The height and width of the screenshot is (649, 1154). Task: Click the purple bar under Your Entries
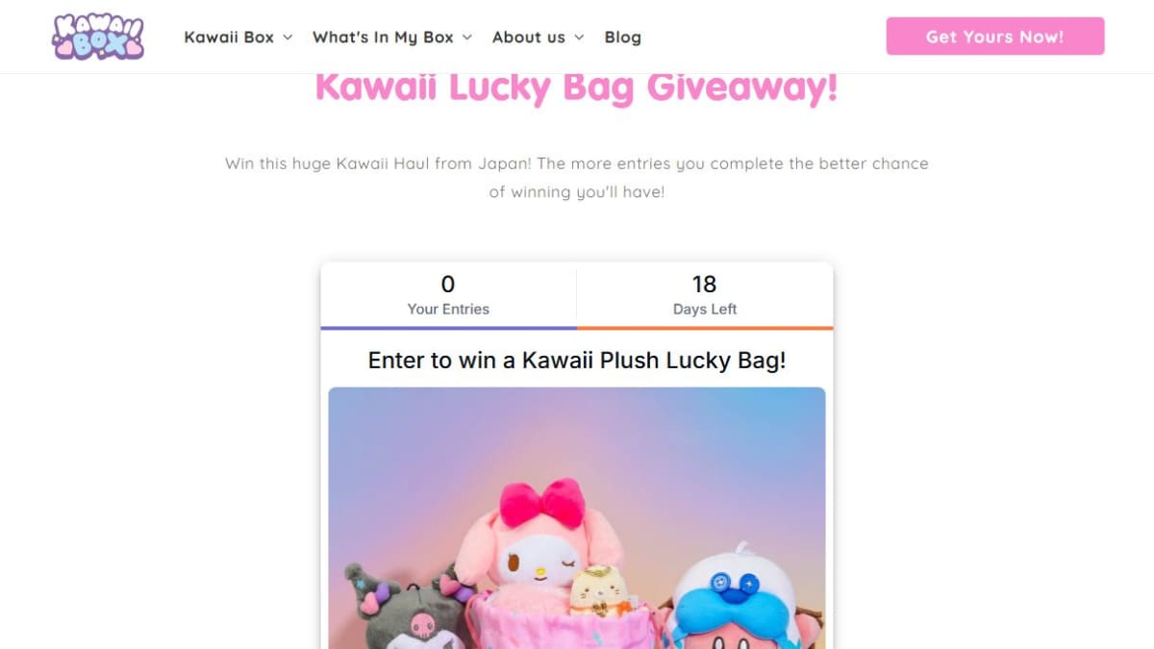click(448, 328)
